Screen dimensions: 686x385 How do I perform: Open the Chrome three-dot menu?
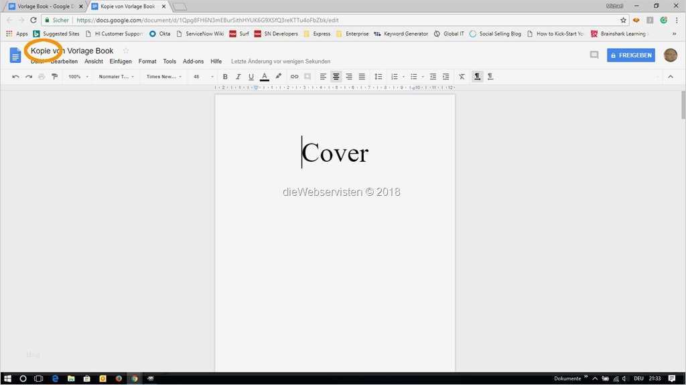point(677,20)
